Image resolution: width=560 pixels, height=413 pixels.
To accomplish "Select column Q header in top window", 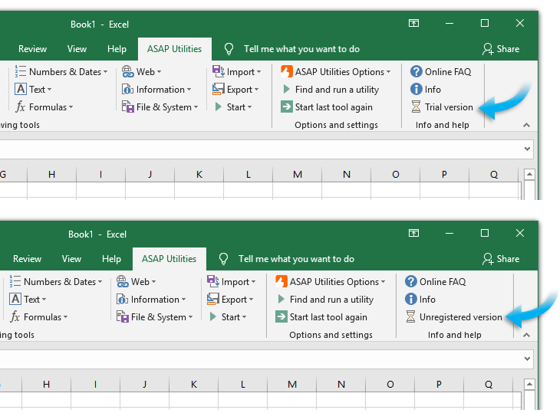I will [494, 174].
